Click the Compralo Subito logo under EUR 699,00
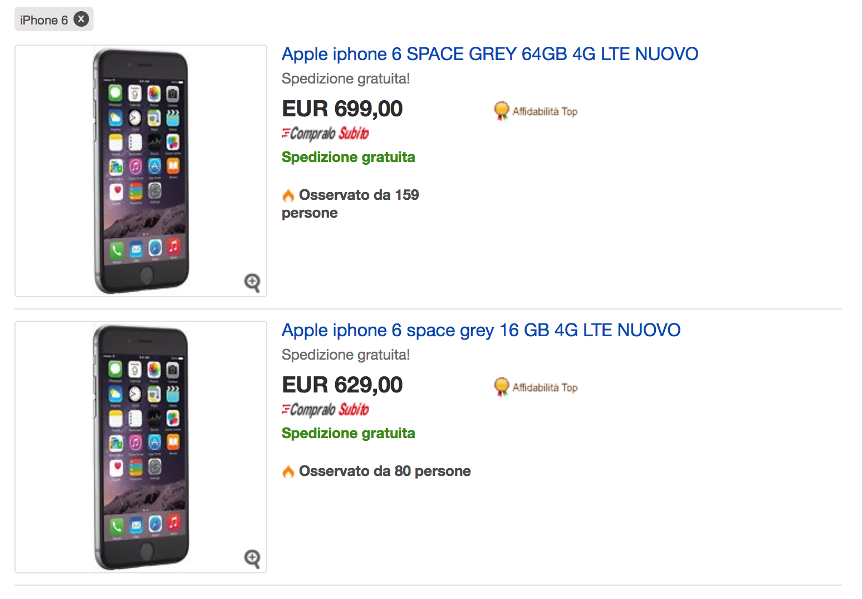 pos(325,134)
